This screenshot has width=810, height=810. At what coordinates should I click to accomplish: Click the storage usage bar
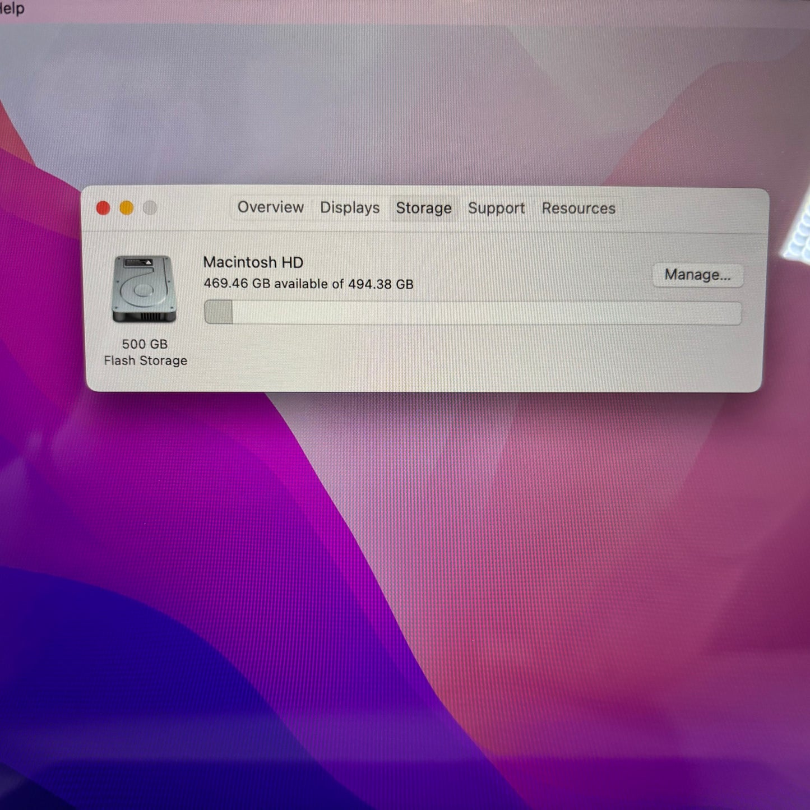coord(473,313)
